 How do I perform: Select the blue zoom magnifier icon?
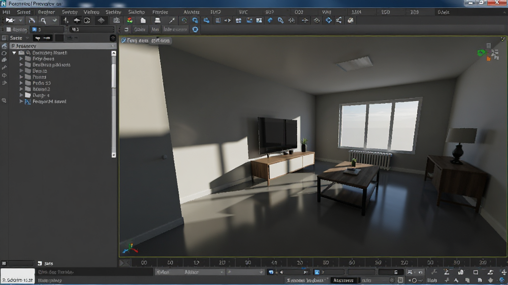point(281,20)
